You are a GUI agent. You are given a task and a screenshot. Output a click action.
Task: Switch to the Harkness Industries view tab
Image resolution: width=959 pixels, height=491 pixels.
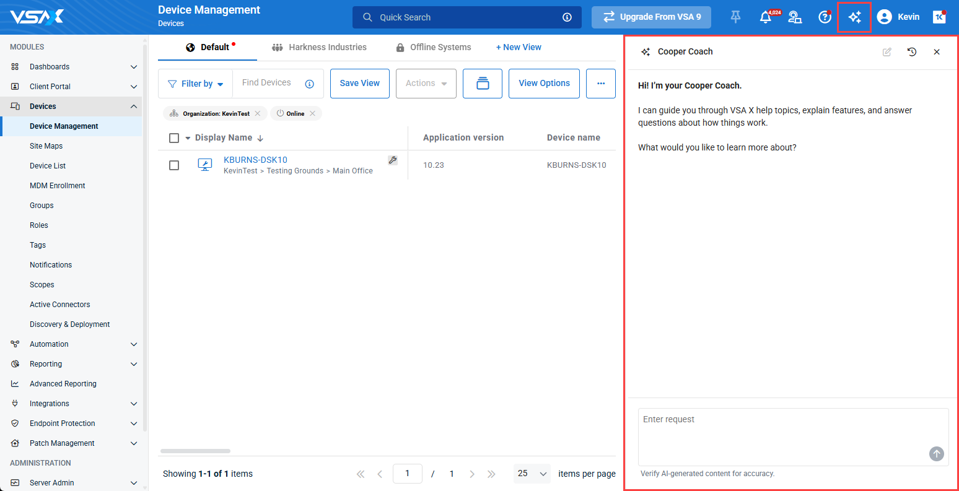pos(319,47)
